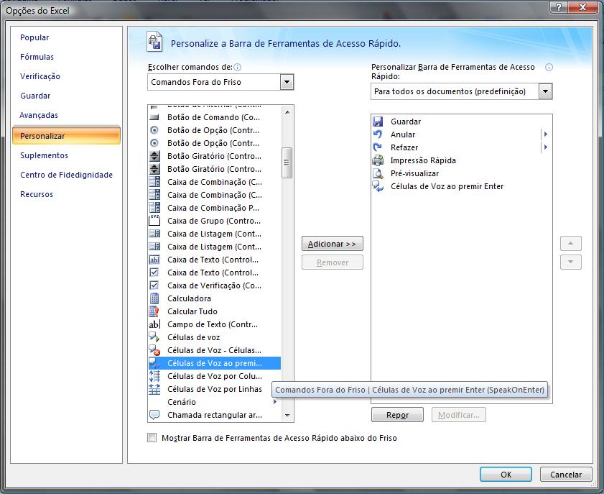This screenshot has height=494, width=604.
Task: Expand the Cenário submenu arrow
Action: coord(275,401)
